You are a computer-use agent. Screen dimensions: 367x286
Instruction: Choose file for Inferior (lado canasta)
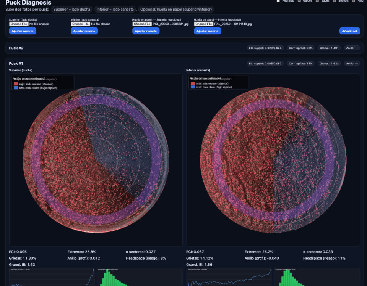coord(80,24)
